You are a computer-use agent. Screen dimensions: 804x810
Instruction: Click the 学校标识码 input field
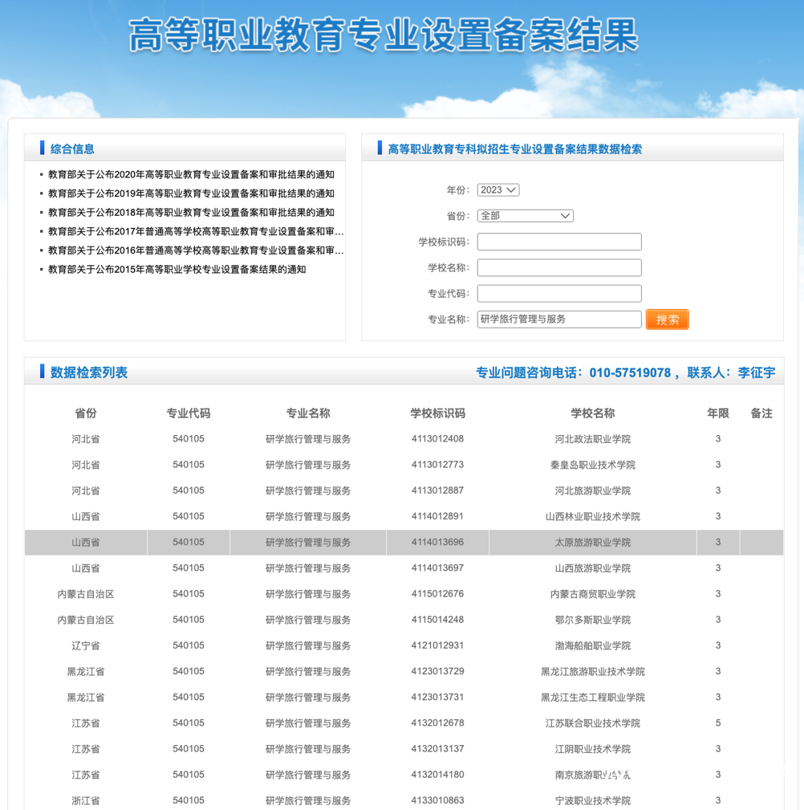(x=558, y=241)
